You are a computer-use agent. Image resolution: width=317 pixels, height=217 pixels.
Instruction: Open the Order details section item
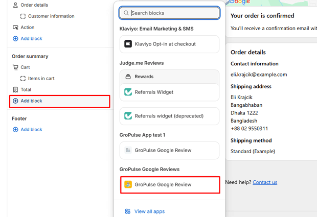coord(34,5)
